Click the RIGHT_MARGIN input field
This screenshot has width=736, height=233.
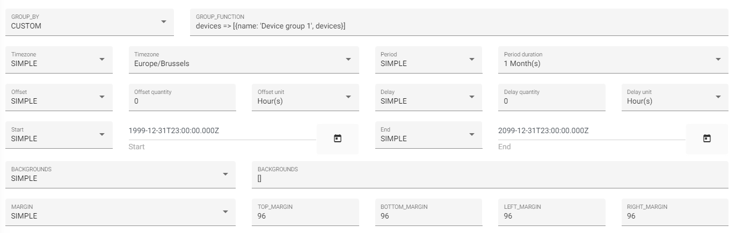pos(674,216)
